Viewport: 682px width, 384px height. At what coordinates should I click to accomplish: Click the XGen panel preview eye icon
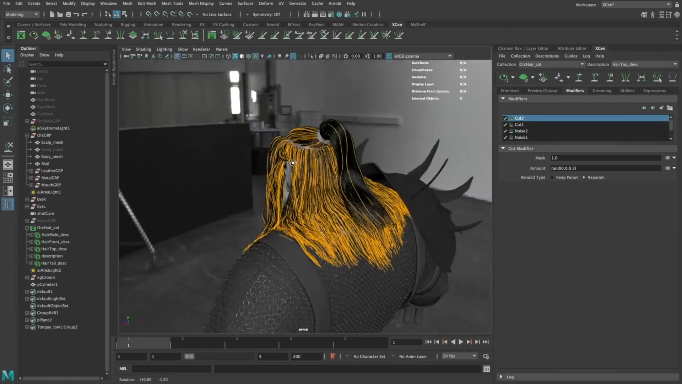[x=503, y=77]
